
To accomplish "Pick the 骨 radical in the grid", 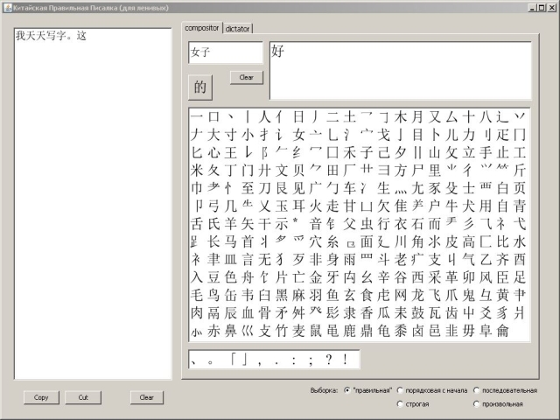I will 264,313.
